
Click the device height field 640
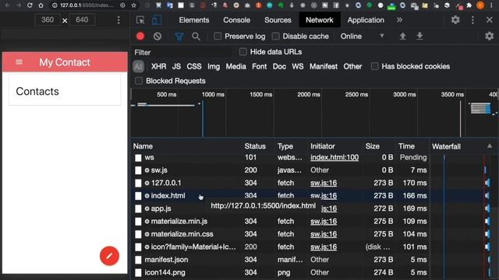pos(82,20)
